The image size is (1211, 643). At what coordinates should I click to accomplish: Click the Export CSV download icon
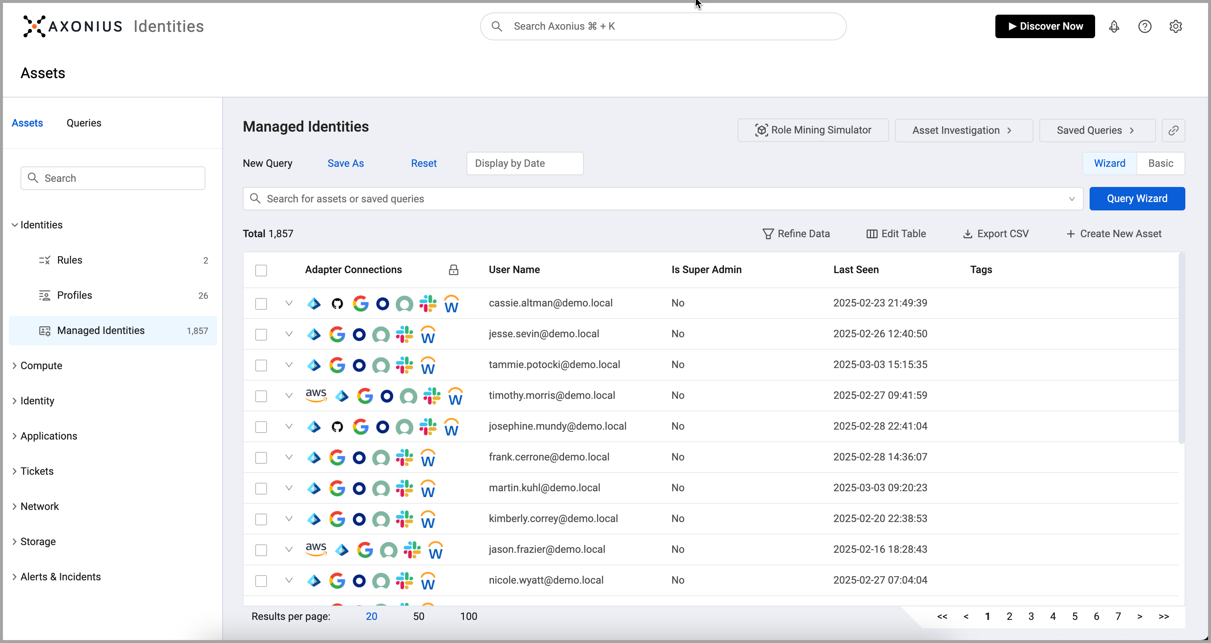967,234
